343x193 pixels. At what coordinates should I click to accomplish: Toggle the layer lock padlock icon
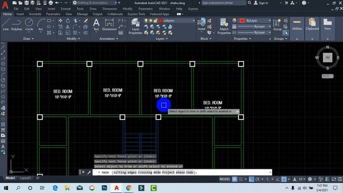coord(155,20)
